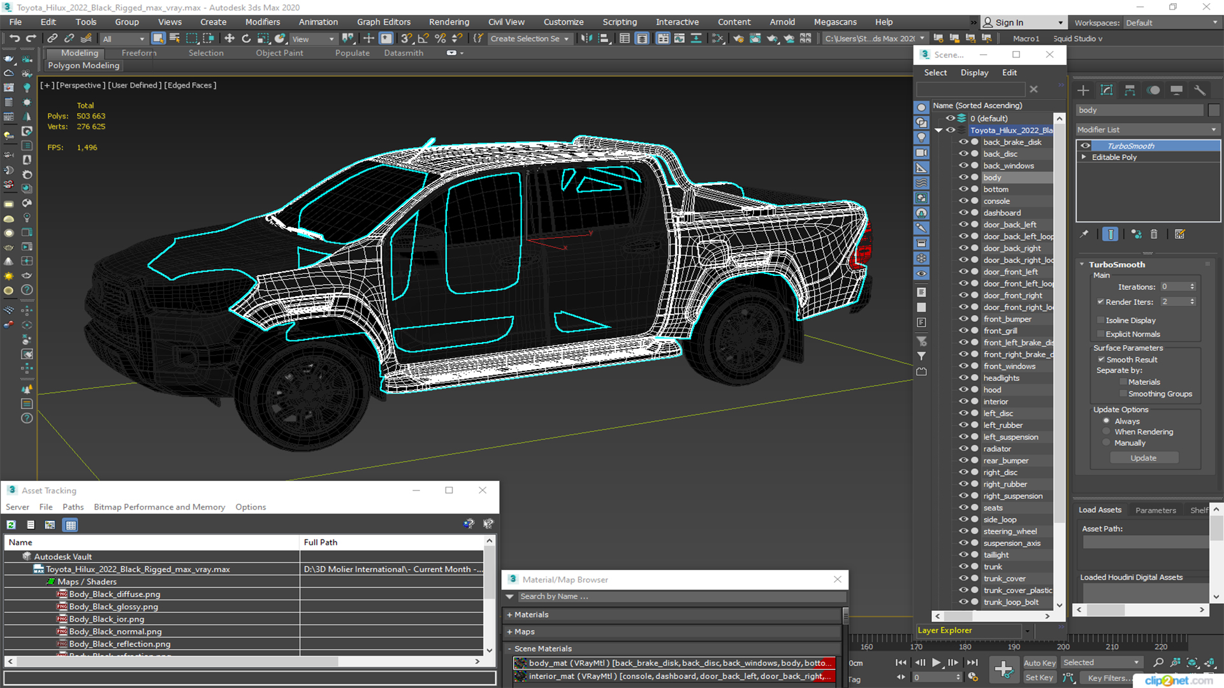The width and height of the screenshot is (1224, 688).
Task: Enable the Explicit Normals checkbox
Action: (1100, 334)
